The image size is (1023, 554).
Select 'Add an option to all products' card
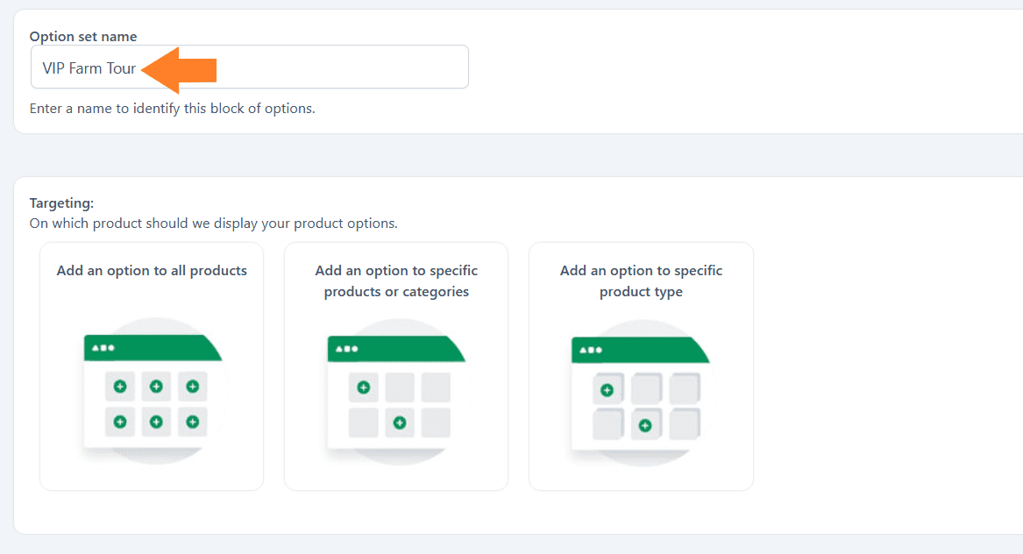pos(152,366)
